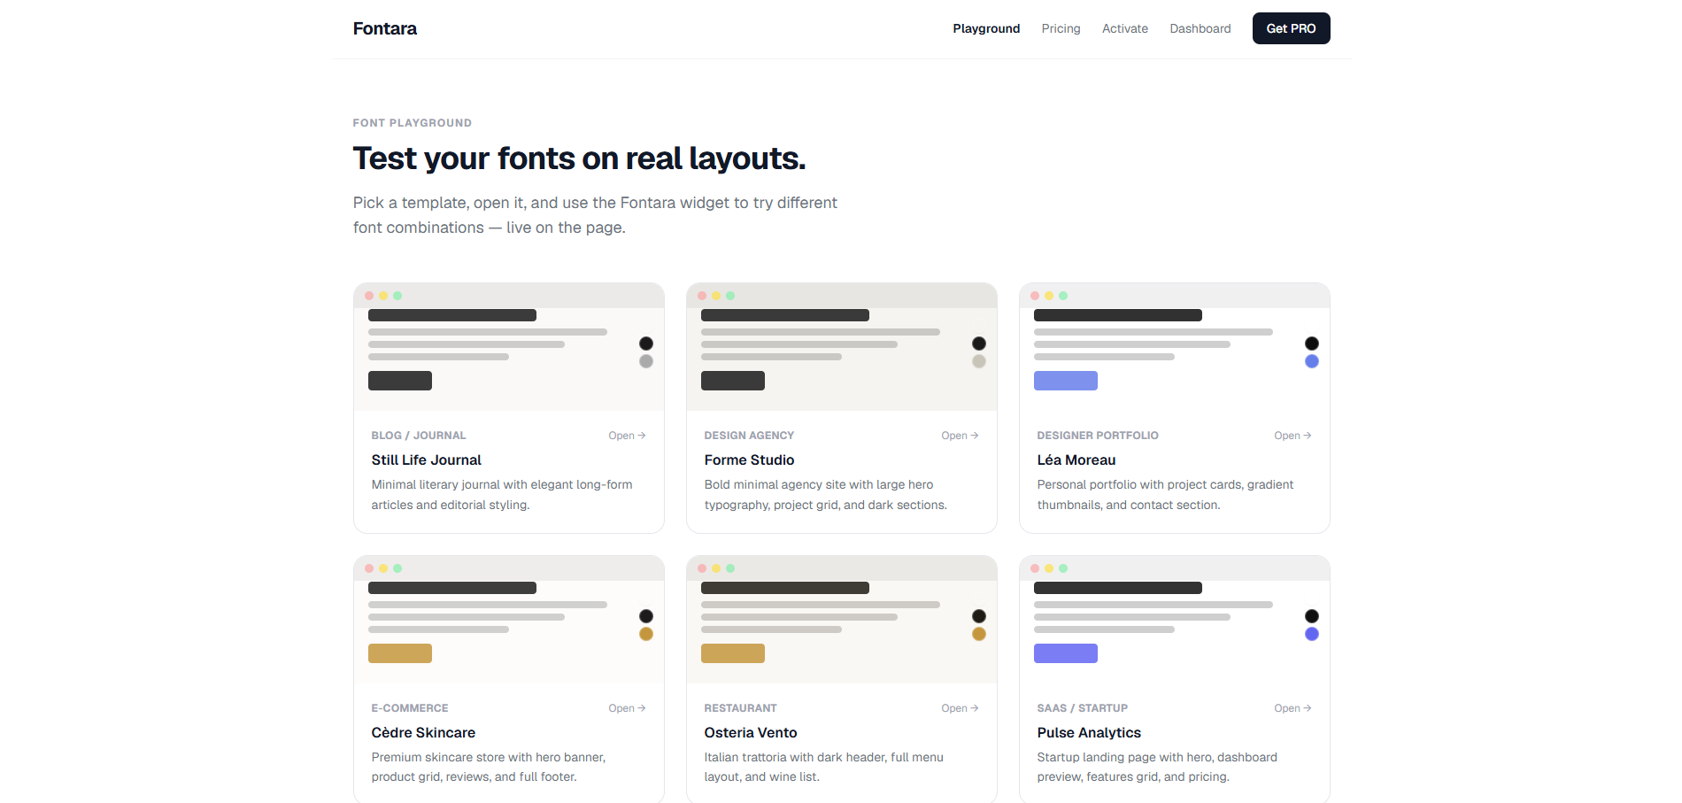Click black color dot in Osteria Vento preview
1682x803 pixels.
click(979, 616)
